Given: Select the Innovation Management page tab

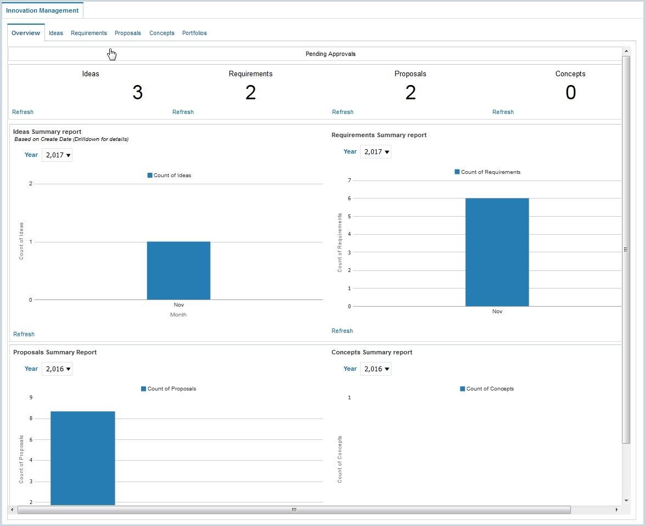Looking at the screenshot, I should pyautogui.click(x=43, y=10).
